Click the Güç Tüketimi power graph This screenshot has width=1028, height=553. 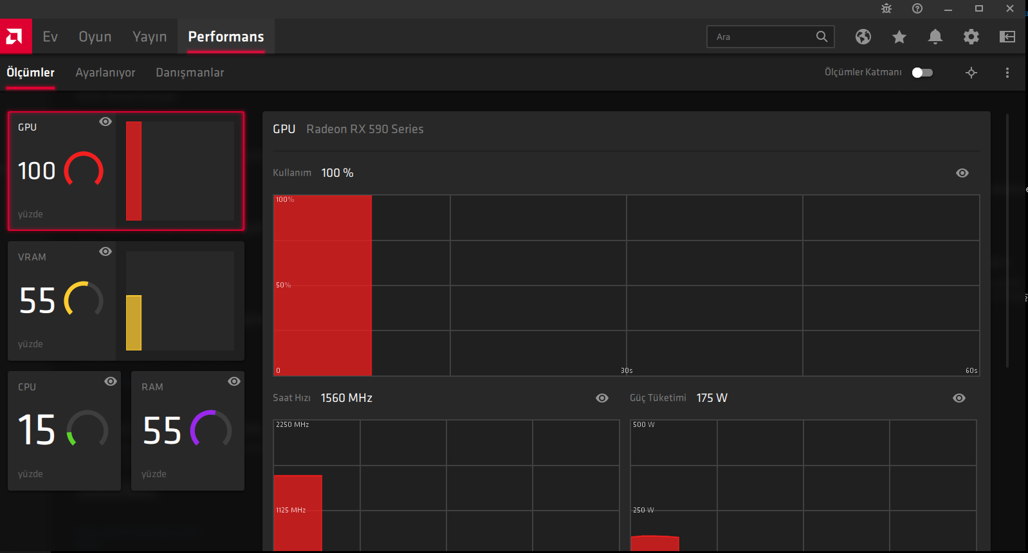pos(803,485)
